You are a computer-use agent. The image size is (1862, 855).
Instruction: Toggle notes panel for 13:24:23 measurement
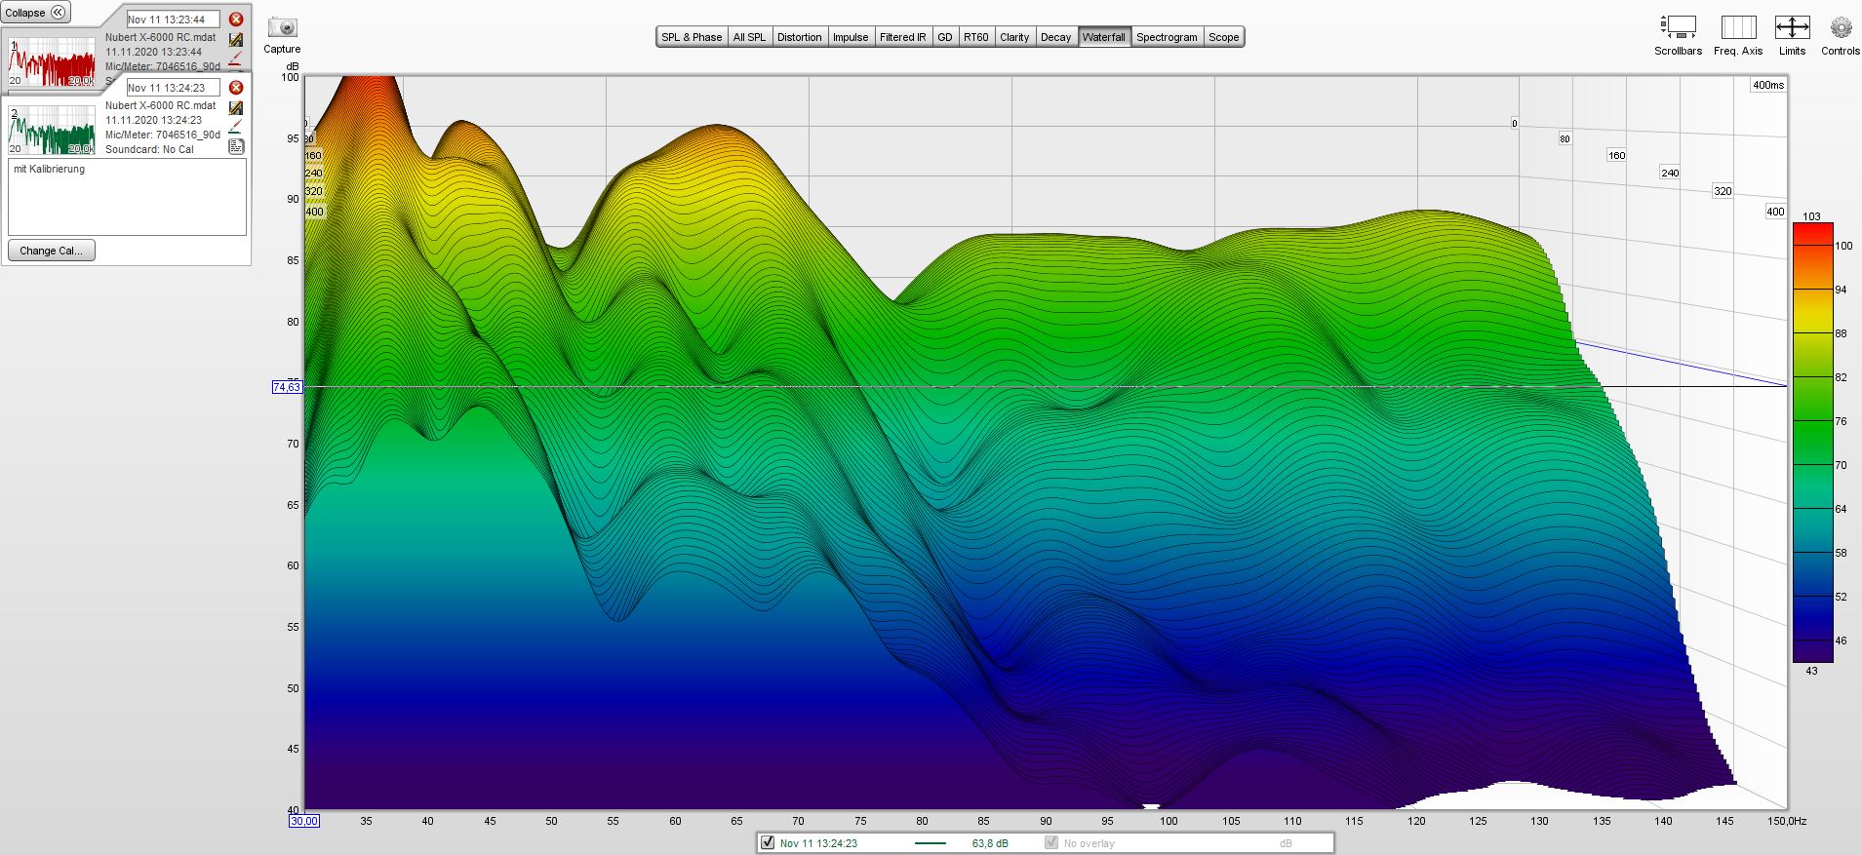[x=236, y=147]
